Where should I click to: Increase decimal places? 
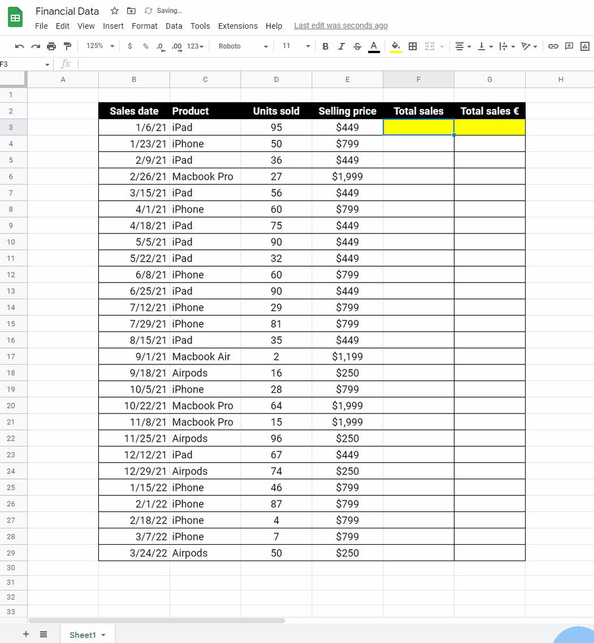pos(177,47)
